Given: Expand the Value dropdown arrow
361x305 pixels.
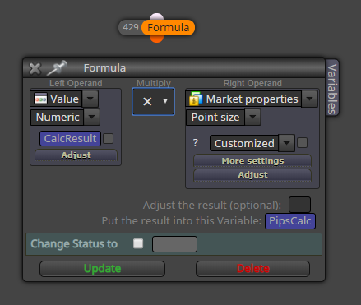Looking at the screenshot, I should click(90, 99).
